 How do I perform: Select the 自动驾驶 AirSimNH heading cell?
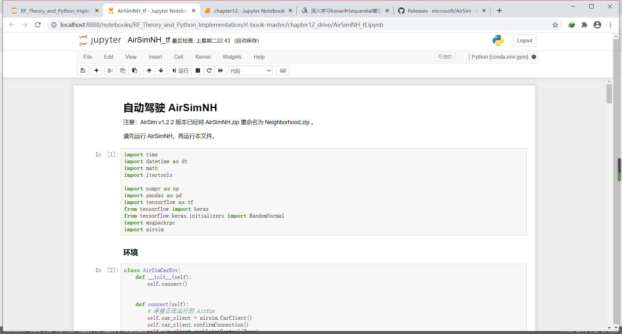click(x=170, y=108)
